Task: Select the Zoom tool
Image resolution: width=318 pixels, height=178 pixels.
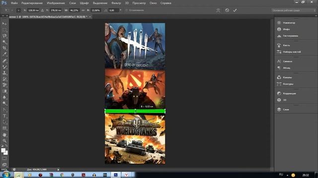Action: pos(4,140)
